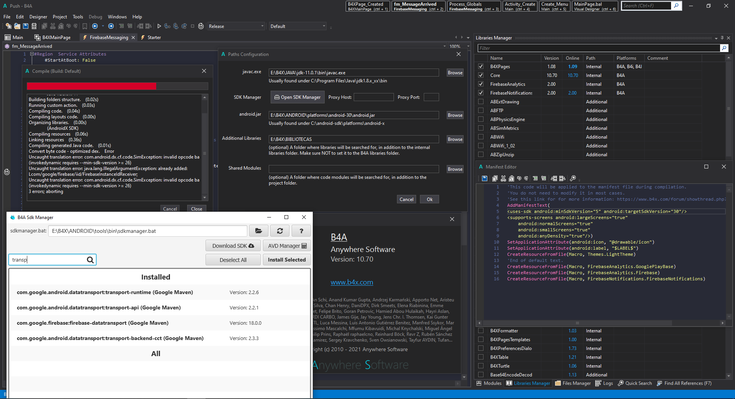The image size is (735, 399).
Task: Open the Project menu
Action: 60,17
